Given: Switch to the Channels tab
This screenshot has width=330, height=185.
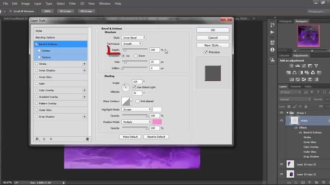Looking at the screenshot, I should pos(295,87).
